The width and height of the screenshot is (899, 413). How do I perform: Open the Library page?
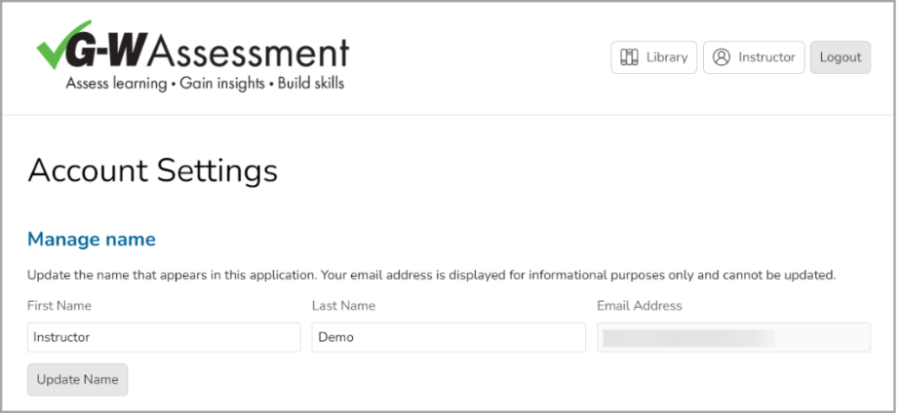tap(653, 57)
